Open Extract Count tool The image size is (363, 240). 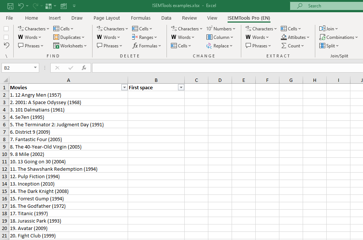click(292, 46)
